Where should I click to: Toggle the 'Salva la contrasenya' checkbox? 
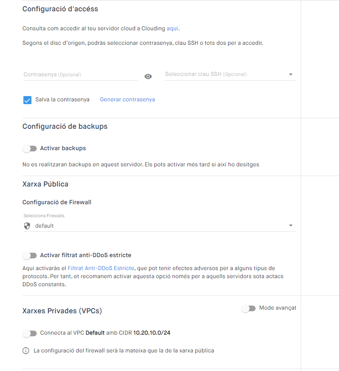pyautogui.click(x=27, y=100)
